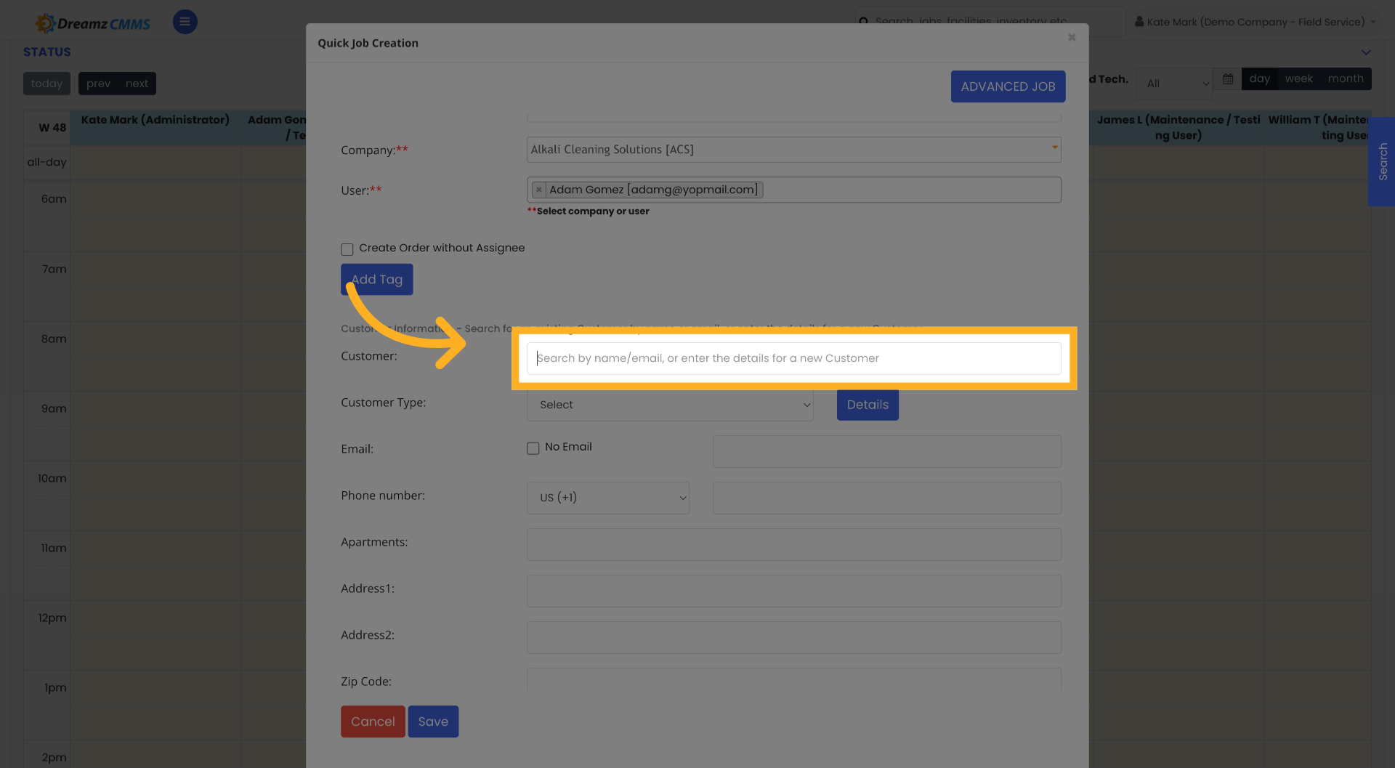Save the quick job
Image resolution: width=1395 pixels, height=768 pixels.
pyautogui.click(x=433, y=721)
